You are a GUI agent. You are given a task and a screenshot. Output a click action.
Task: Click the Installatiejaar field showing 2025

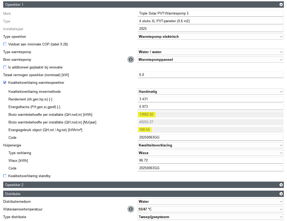(x=210, y=29)
